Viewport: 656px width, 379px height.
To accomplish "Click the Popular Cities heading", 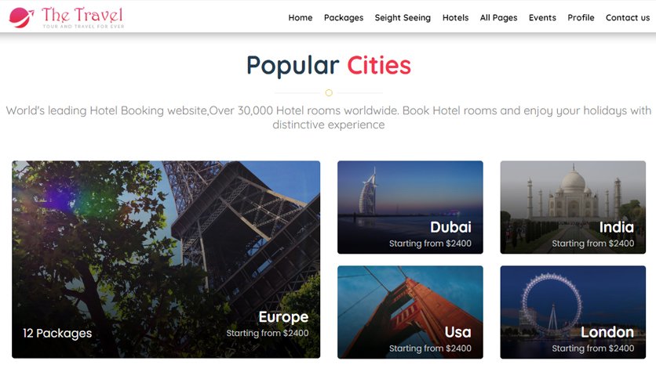I will 329,66.
